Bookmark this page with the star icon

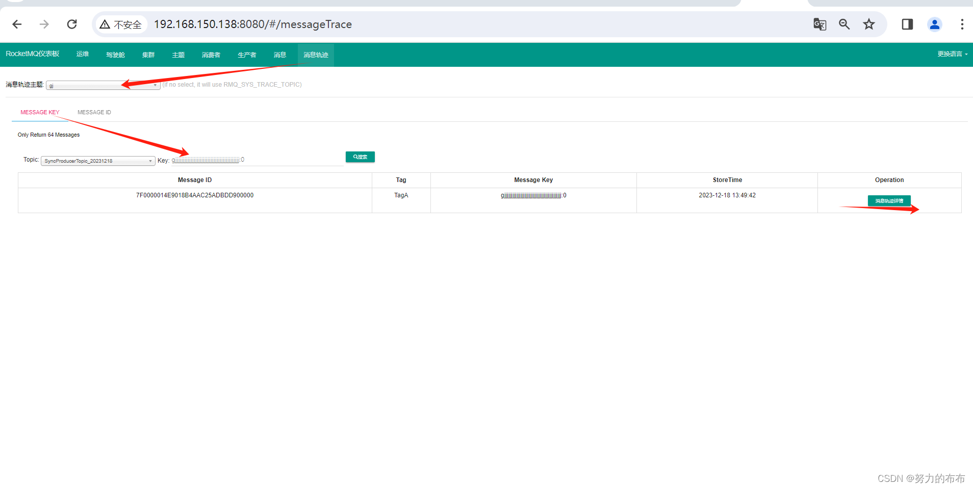point(869,24)
